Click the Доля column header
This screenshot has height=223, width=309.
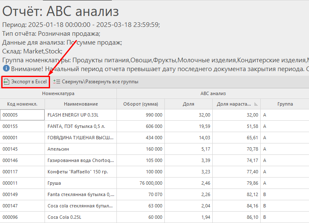click(x=188, y=104)
